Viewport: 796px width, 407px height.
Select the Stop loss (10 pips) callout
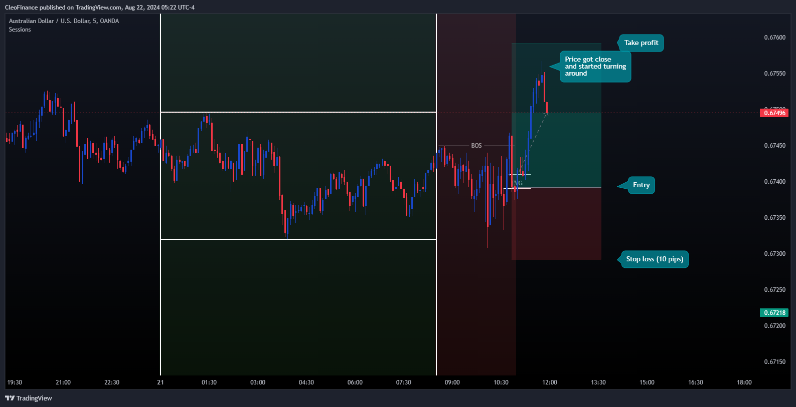655,259
